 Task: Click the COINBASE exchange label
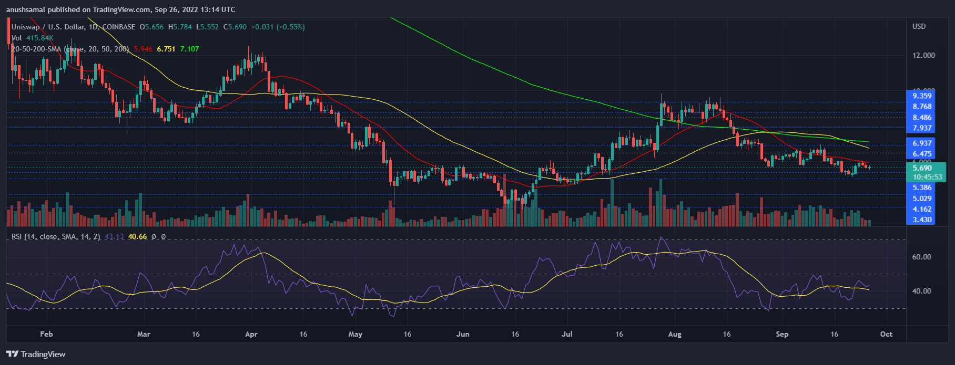pyautogui.click(x=118, y=27)
